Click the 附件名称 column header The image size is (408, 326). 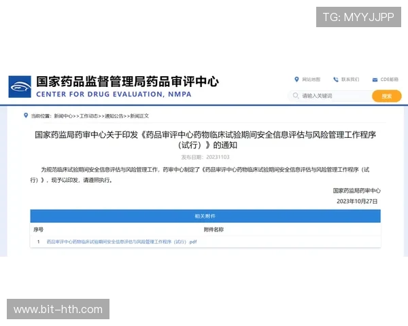click(214, 230)
